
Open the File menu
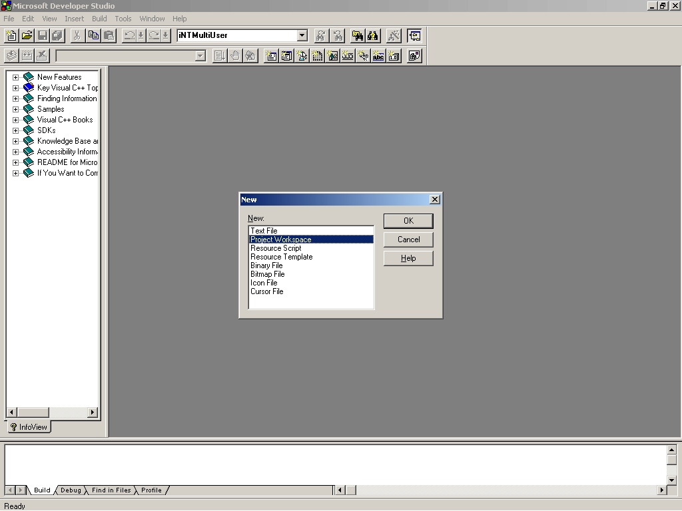tap(9, 19)
